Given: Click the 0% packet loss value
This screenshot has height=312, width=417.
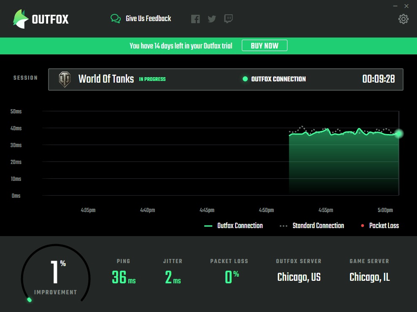Looking at the screenshot, I should tap(232, 277).
